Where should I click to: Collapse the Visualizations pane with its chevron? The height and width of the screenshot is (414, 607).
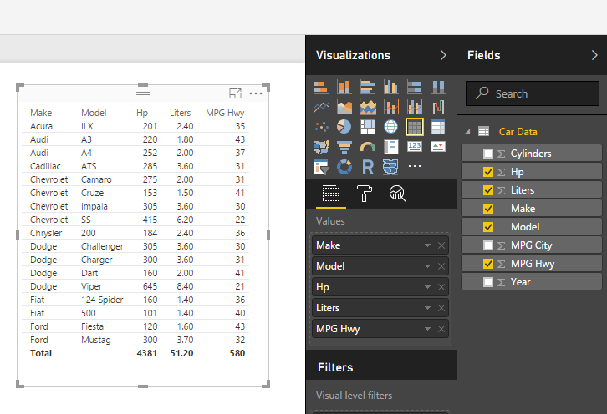443,55
